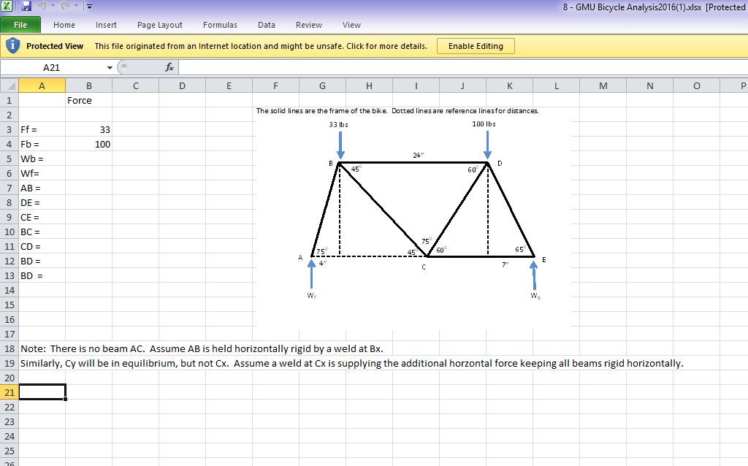Click the Enable Editing button

pos(476,46)
